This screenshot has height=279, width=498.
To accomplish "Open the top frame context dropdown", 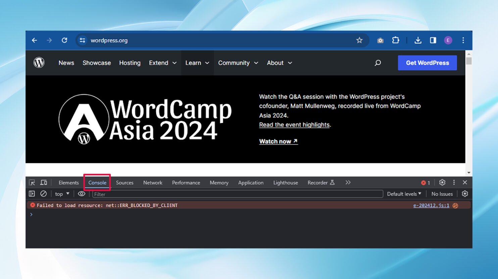I will coord(61,194).
